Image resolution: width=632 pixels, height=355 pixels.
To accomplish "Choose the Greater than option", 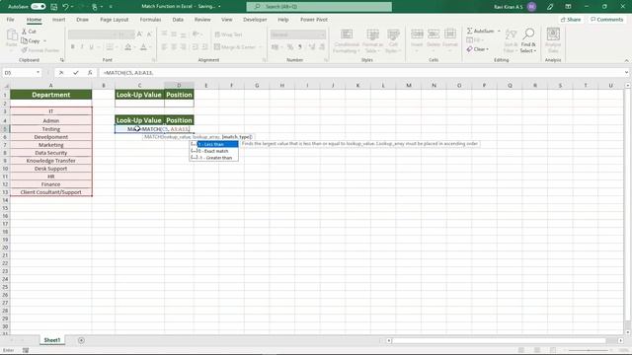I will 213,158.
